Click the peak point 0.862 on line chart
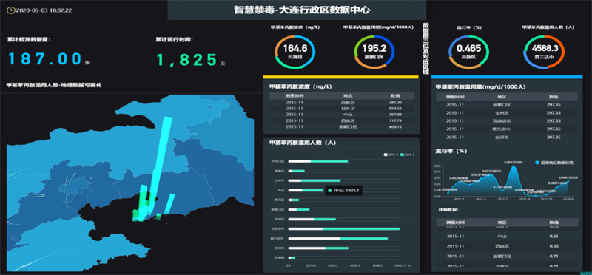The width and height of the screenshot is (592, 275). (x=513, y=166)
